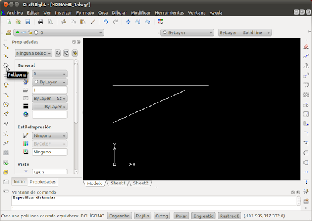Print the drawing using the printer icon
The width and height of the screenshot is (312, 221).
coord(41,22)
